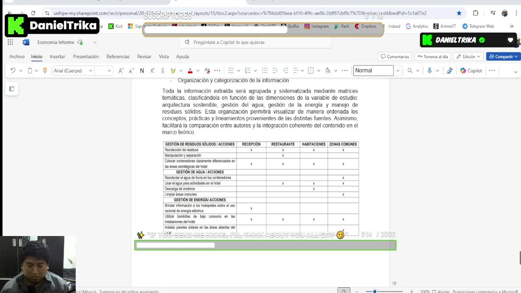Expand the paste options arrow
This screenshot has width=521, height=293.
point(36,71)
